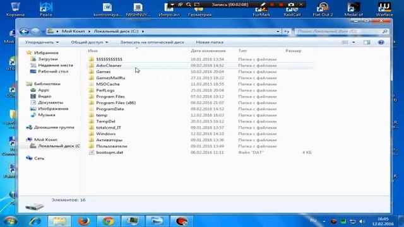Viewport: 404px width, 227px height.
Task: Open the Windows Start button
Action: 10,221
